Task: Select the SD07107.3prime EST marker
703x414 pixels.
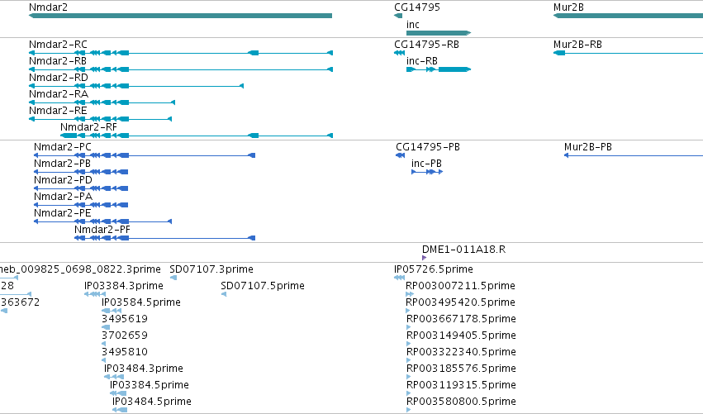Action: click(x=173, y=278)
